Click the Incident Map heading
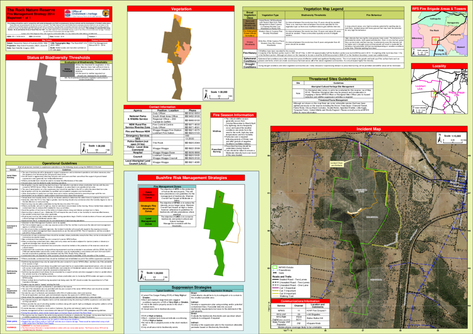Viewport: 473px width, 334px height. point(369,129)
